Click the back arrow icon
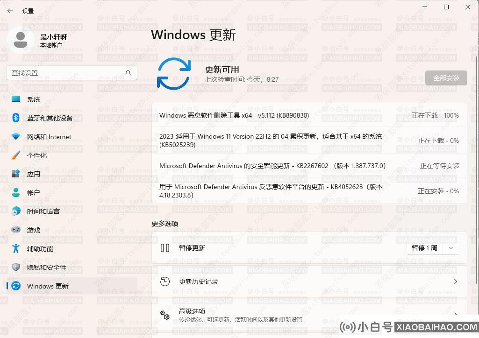 (10, 11)
